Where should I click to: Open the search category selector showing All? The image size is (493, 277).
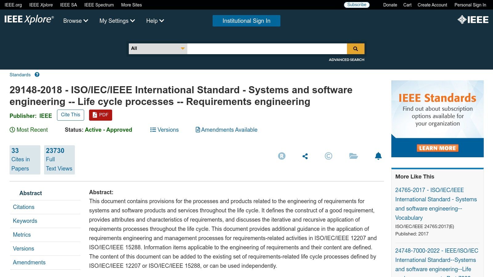[157, 48]
